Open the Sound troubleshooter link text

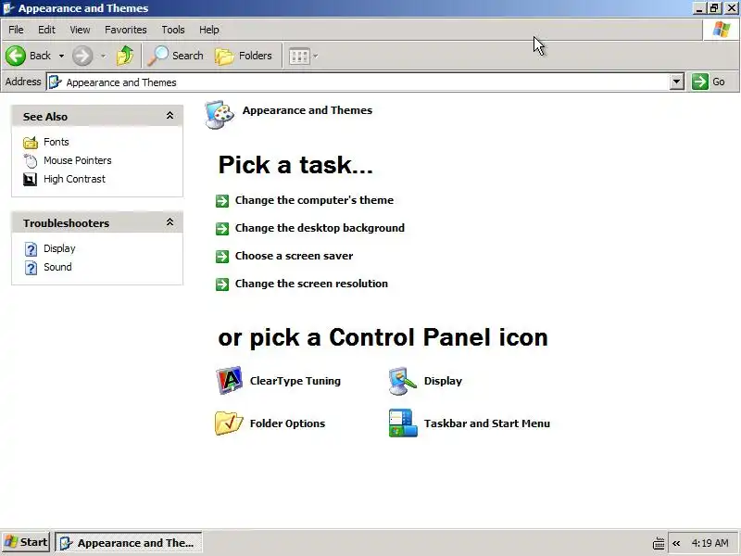tap(57, 267)
